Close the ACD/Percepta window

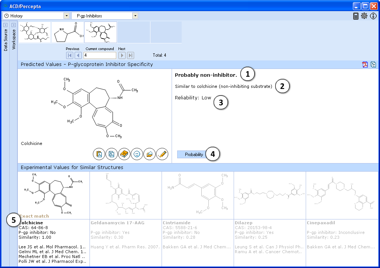[374, 6]
